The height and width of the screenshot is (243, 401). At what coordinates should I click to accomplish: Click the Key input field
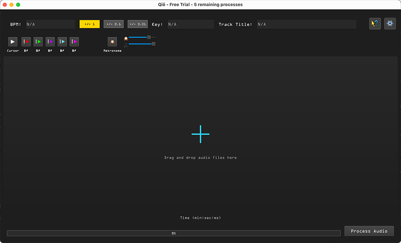(190, 24)
